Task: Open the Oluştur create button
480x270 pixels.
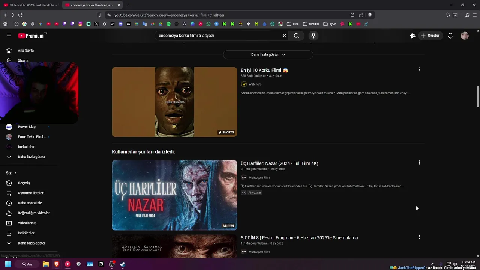Action: 430,36
